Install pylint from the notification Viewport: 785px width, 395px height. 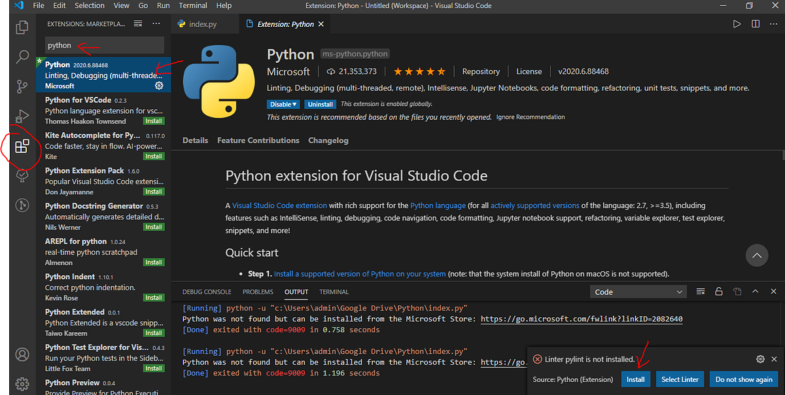(x=635, y=379)
